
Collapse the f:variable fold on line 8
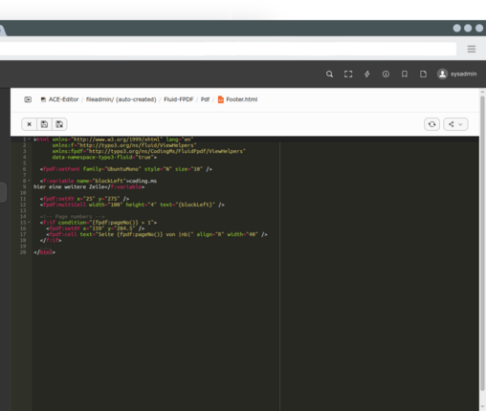pos(30,181)
